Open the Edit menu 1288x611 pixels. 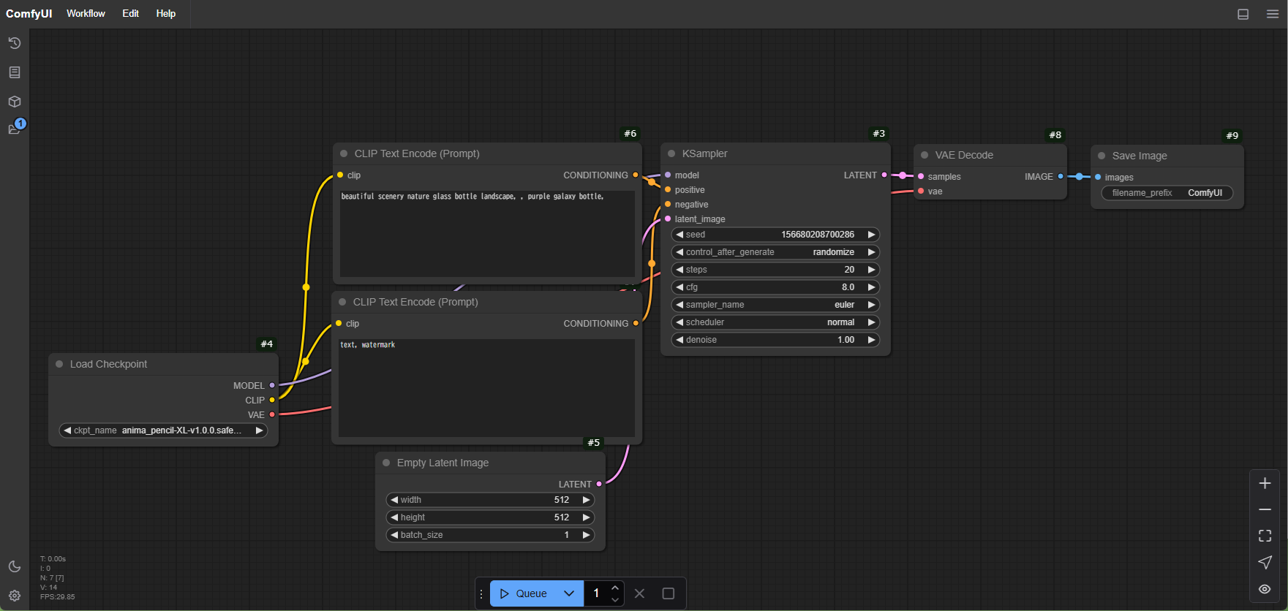(x=130, y=13)
